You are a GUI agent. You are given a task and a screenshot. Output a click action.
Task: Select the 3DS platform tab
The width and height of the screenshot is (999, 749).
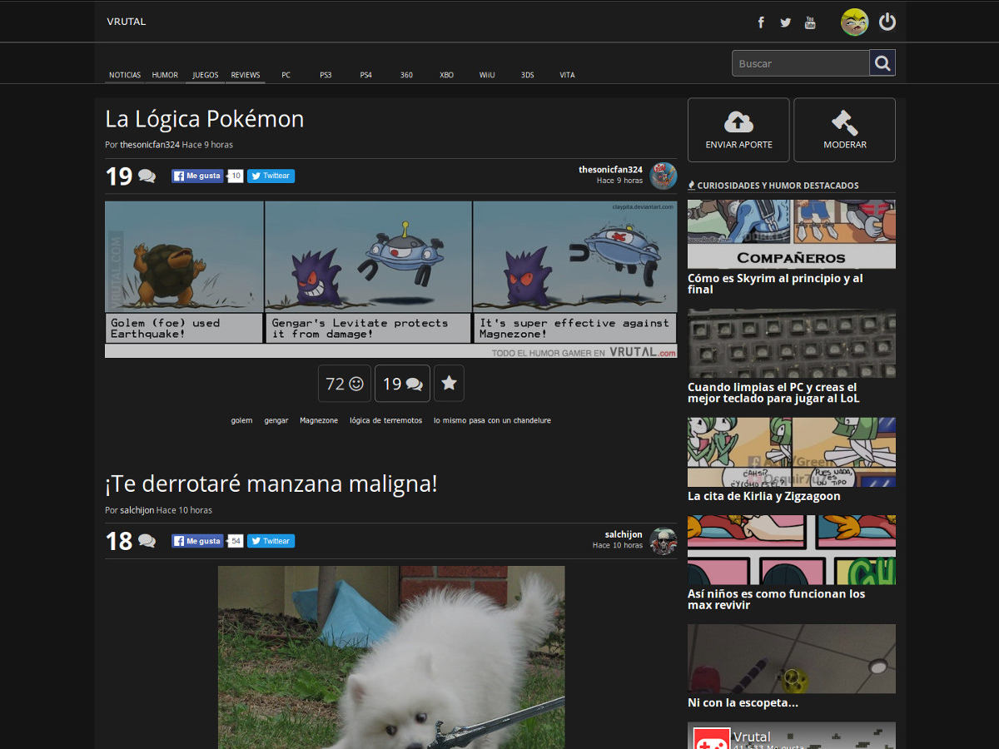coord(528,75)
